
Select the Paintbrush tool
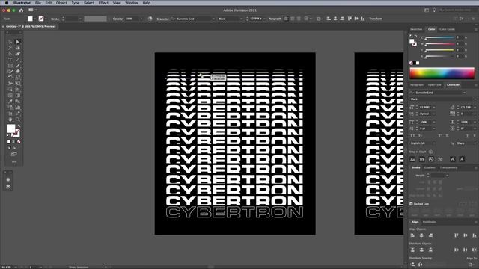pyautogui.click(x=18, y=66)
